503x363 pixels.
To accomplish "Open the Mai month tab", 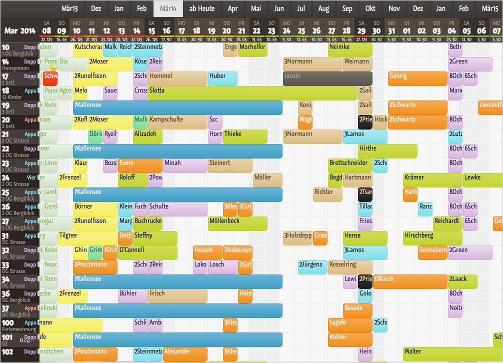I will coord(255,8).
